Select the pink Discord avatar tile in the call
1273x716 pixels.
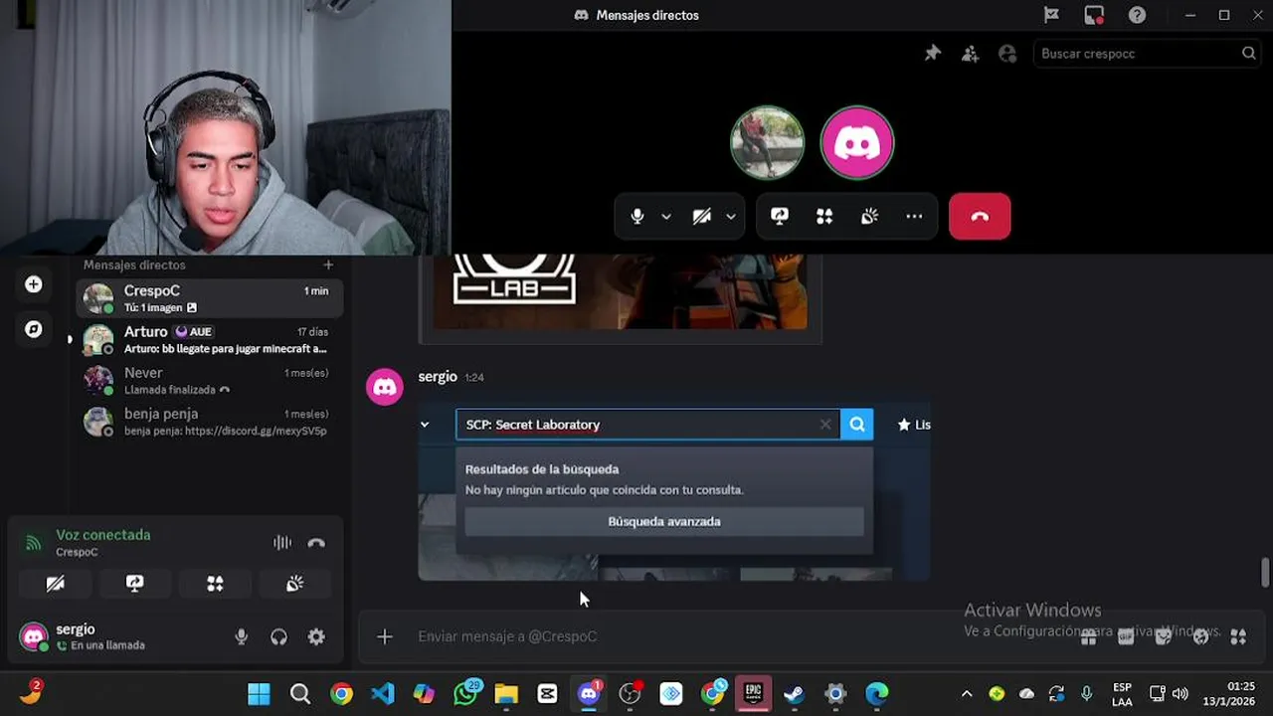click(x=857, y=142)
